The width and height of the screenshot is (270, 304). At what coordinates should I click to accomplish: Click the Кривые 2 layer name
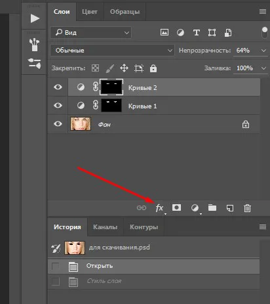(142, 88)
